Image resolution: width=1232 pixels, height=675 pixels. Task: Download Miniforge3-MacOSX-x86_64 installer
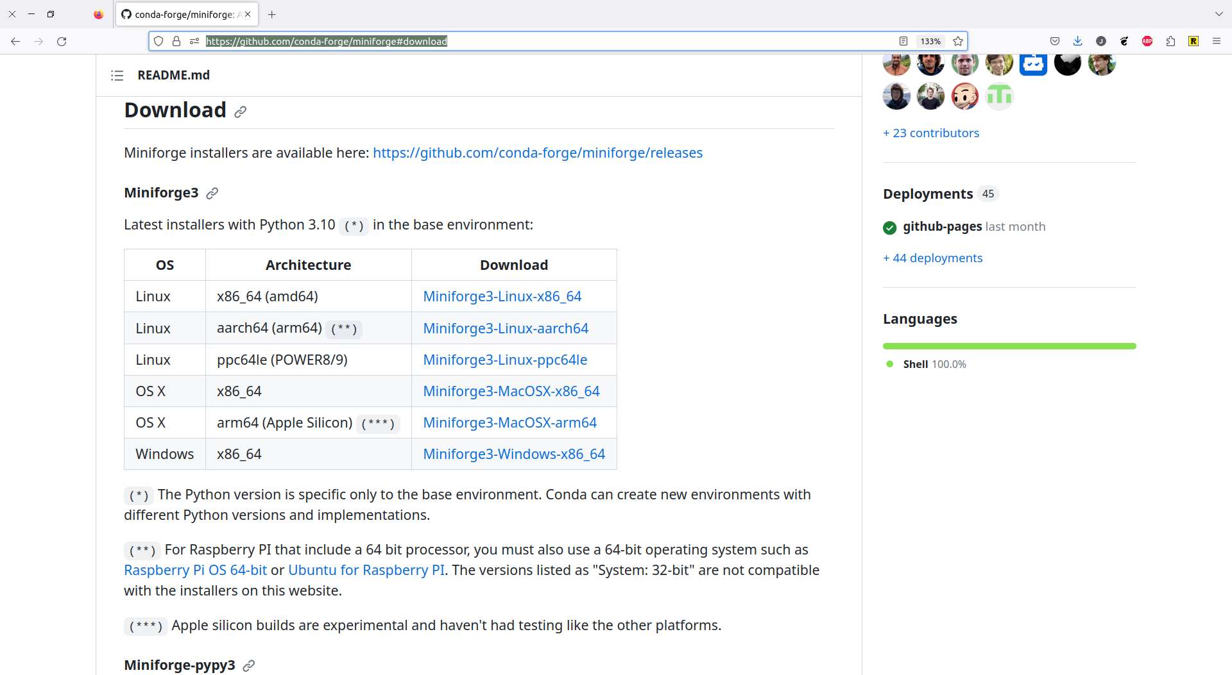click(511, 392)
